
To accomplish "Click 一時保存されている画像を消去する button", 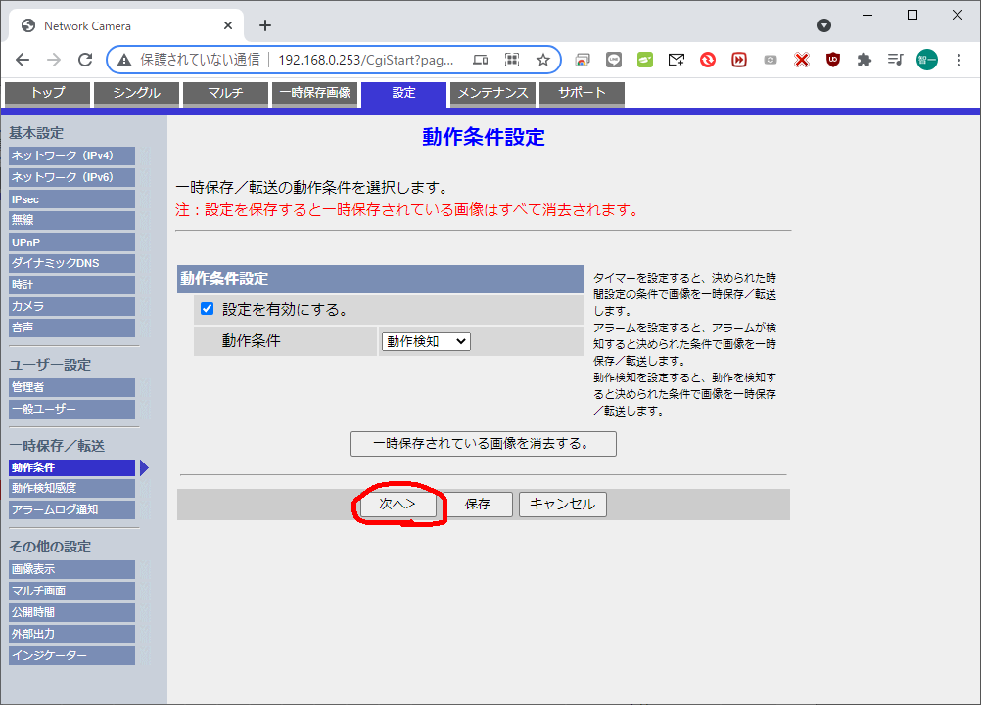I will [x=484, y=444].
